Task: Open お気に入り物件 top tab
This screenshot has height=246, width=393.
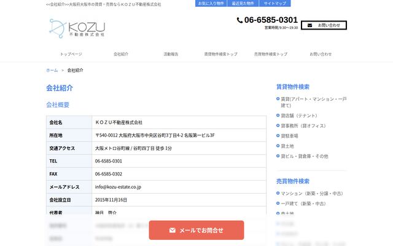Action: click(211, 3)
